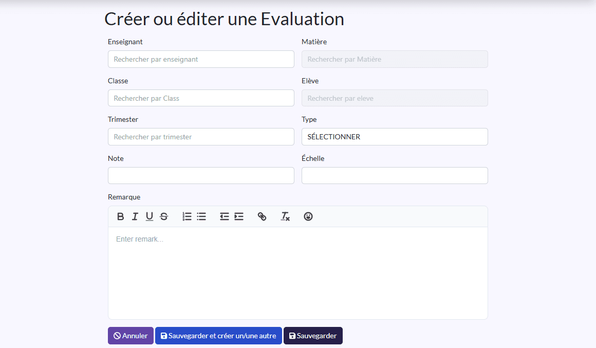
Task: Click the Matière label
Action: coord(314,42)
